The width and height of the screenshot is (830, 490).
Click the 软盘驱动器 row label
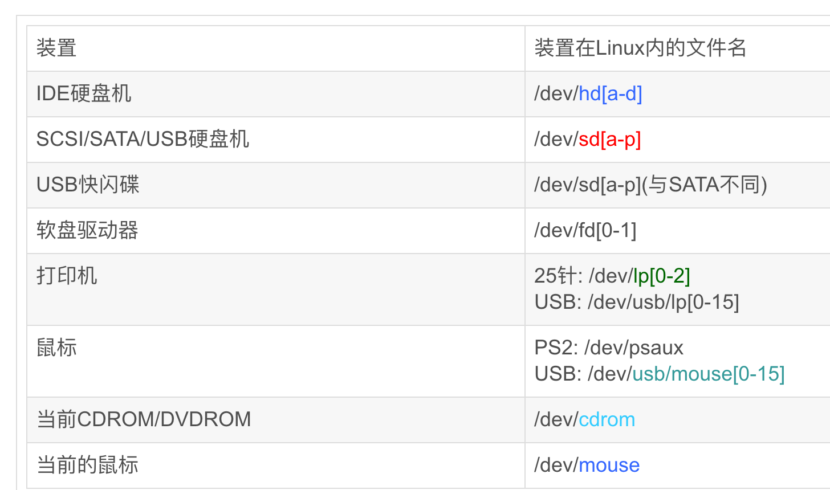(x=87, y=230)
